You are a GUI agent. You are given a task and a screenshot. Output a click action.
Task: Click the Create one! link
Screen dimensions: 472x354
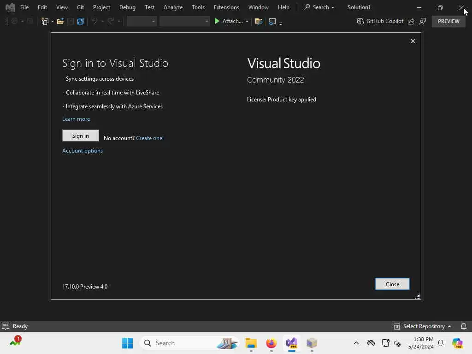[x=150, y=138]
